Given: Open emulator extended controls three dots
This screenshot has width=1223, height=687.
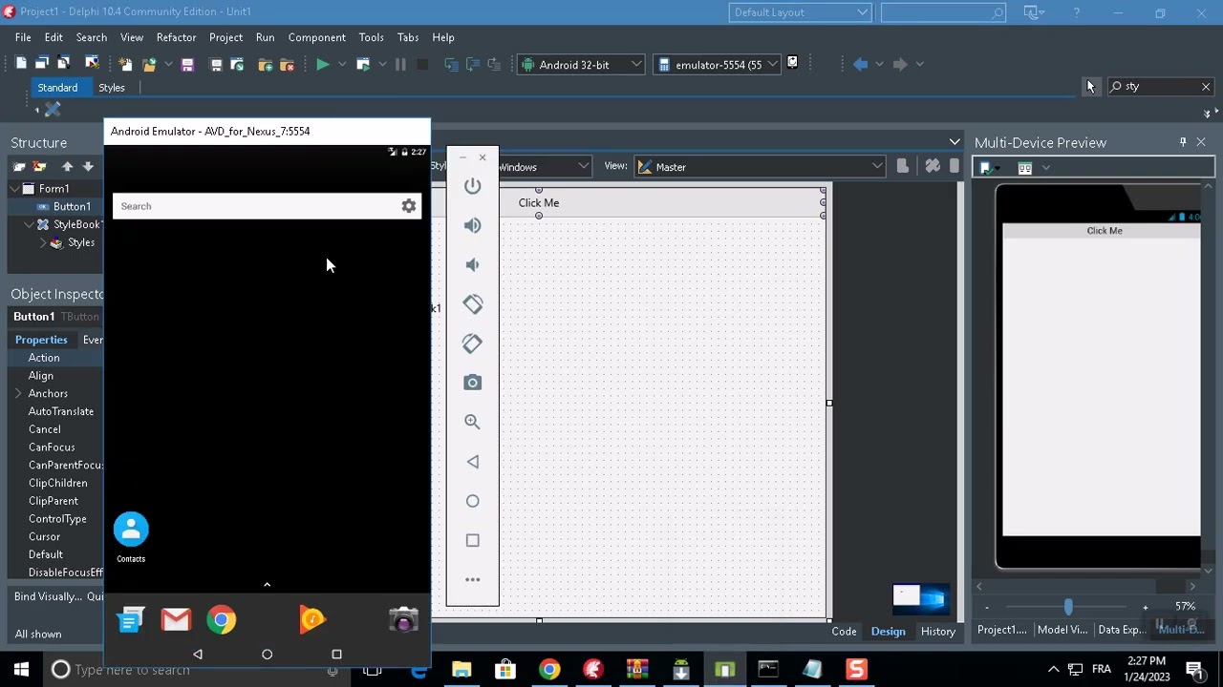Looking at the screenshot, I should tap(472, 579).
